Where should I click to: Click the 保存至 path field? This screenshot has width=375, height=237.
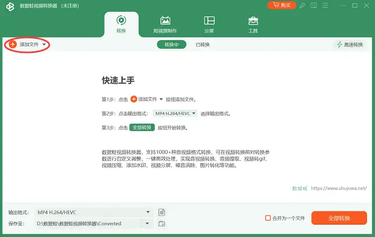click(87, 224)
